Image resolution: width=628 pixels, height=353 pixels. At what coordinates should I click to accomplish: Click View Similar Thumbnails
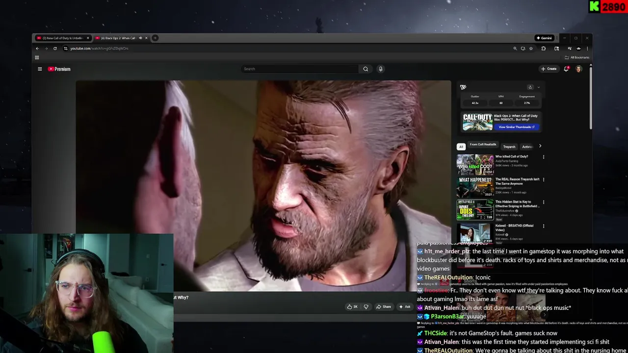tap(516, 127)
